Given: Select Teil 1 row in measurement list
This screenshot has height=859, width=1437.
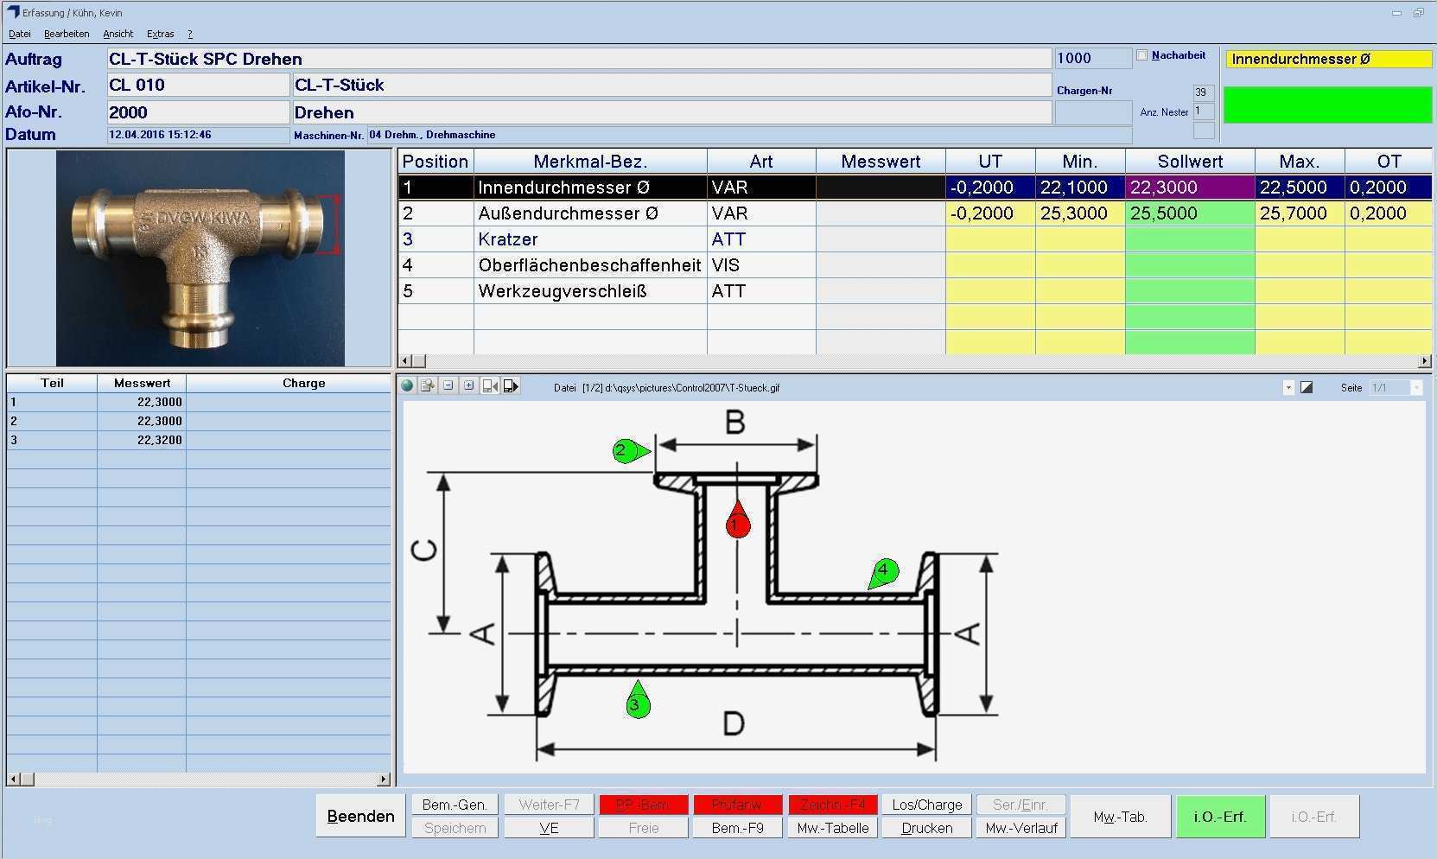Looking at the screenshot, I should coord(199,402).
